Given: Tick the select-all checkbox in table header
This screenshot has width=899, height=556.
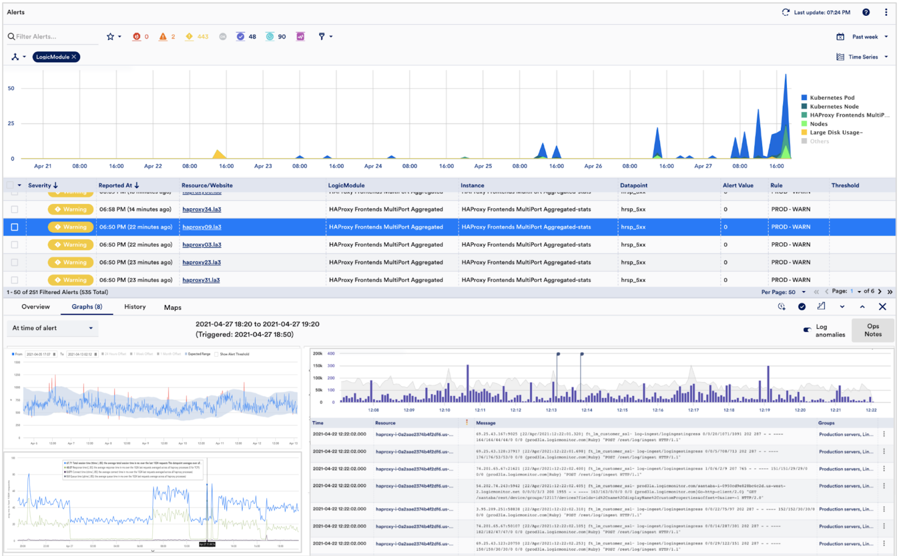Looking at the screenshot, I should coord(10,185).
